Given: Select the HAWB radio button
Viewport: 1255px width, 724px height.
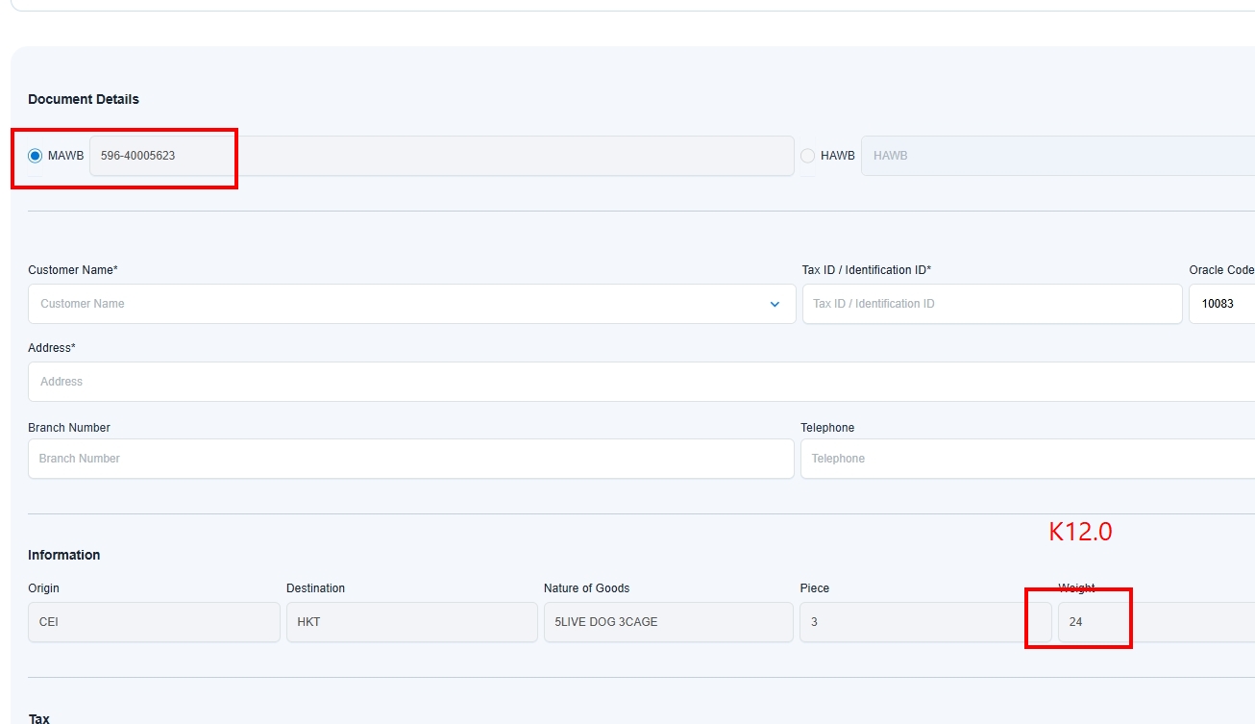Looking at the screenshot, I should click(807, 156).
